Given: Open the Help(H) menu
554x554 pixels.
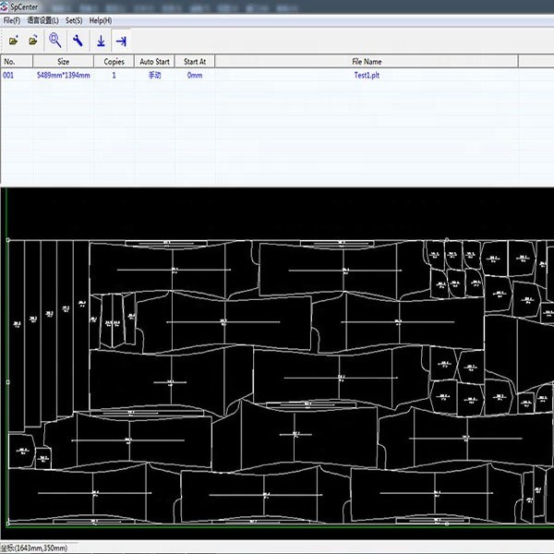Looking at the screenshot, I should click(101, 20).
